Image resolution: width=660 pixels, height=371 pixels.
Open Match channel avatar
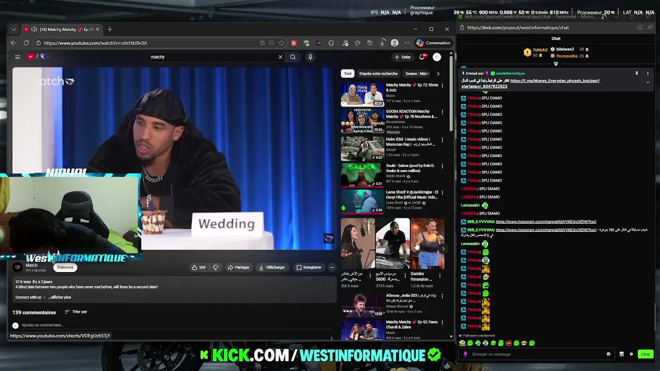pos(18,267)
